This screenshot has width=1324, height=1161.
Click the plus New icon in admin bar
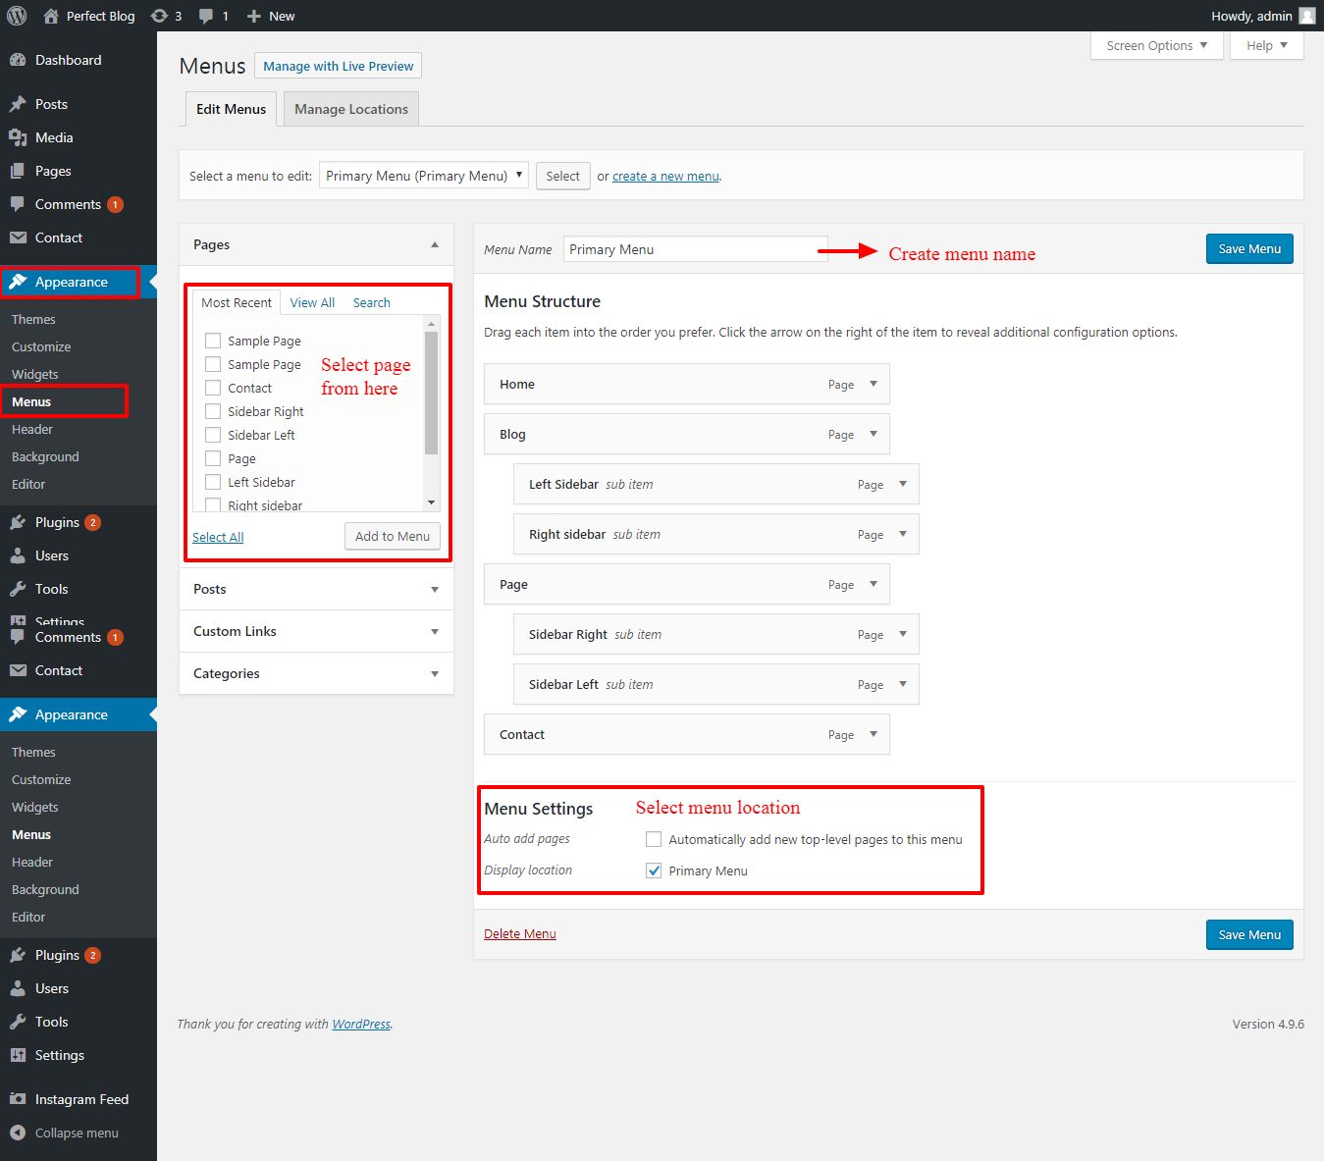[254, 16]
